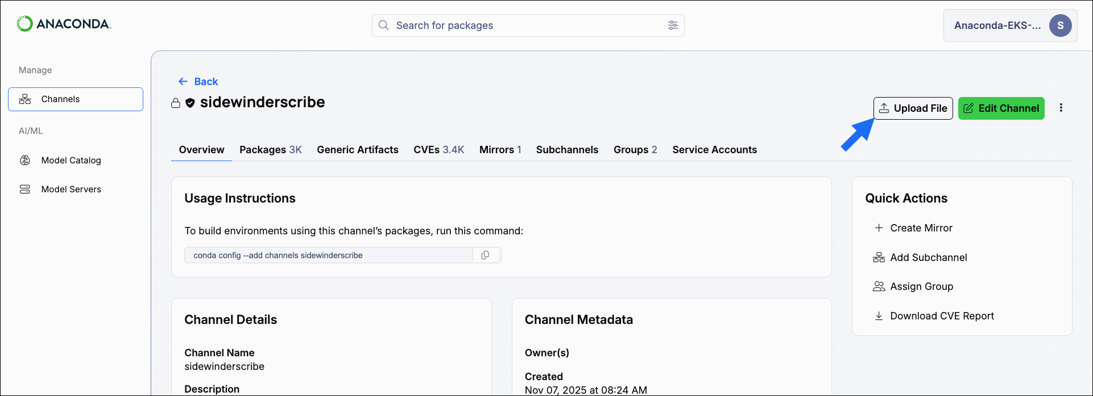Open the user avatar S menu
The height and width of the screenshot is (396, 1093).
1060,26
